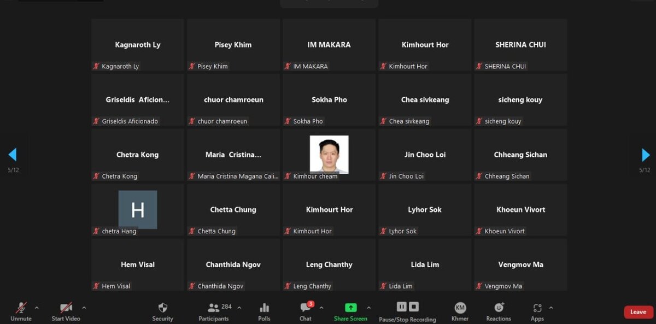
Task: Click muted mic icon on Vengmov Ma tile
Action: coord(479,286)
